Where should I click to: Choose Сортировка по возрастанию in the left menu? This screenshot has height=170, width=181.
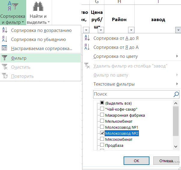[41, 30]
